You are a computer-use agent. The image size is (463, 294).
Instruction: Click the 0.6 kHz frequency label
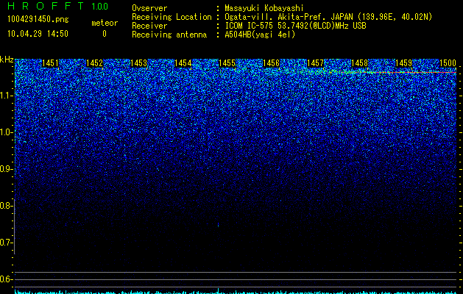[6, 279]
